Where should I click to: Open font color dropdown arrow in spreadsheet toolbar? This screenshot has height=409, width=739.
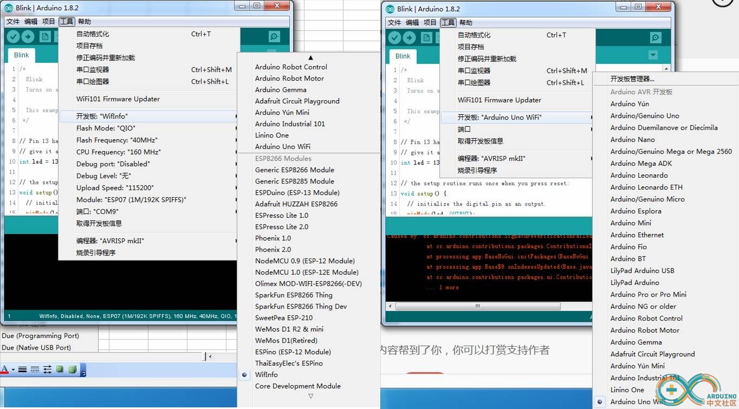[x=13, y=370]
